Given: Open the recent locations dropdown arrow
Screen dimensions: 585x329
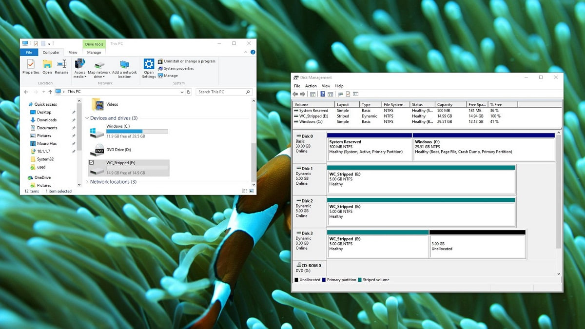Looking at the screenshot, I should point(43,92).
